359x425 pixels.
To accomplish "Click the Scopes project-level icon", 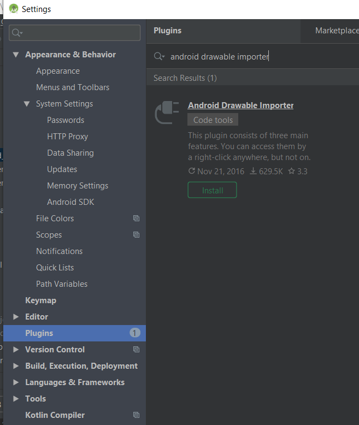I will point(136,235).
